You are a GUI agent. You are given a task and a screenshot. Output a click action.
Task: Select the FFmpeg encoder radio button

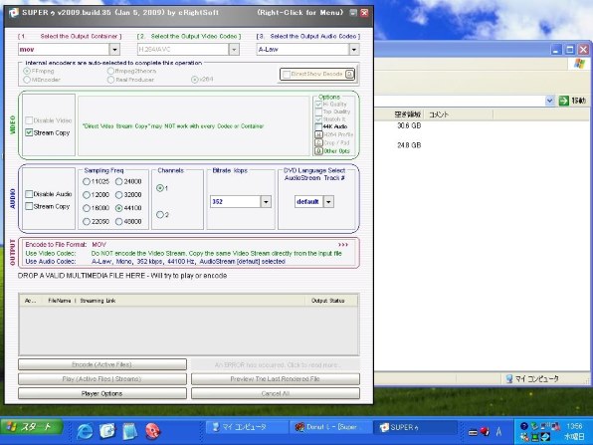(27, 71)
